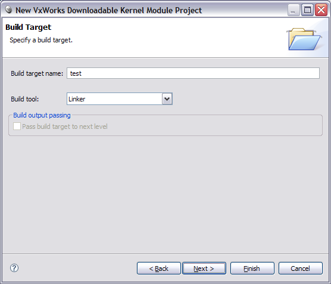The width and height of the screenshot is (331, 284).
Task: Close the wizard window with X
Action: pos(321,10)
